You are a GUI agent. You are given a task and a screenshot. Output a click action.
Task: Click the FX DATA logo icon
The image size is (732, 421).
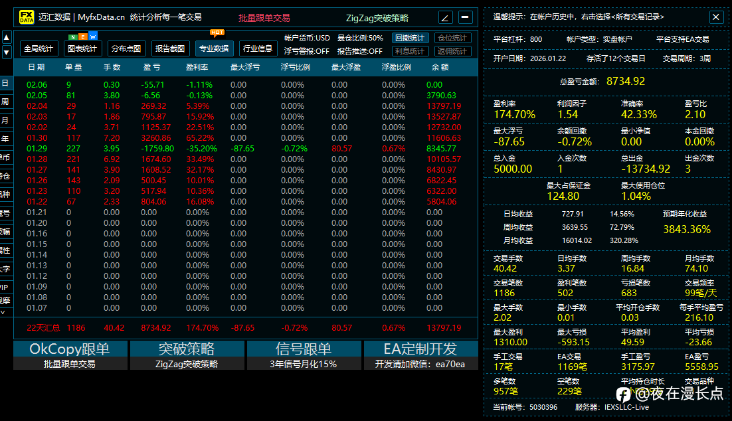click(x=27, y=17)
